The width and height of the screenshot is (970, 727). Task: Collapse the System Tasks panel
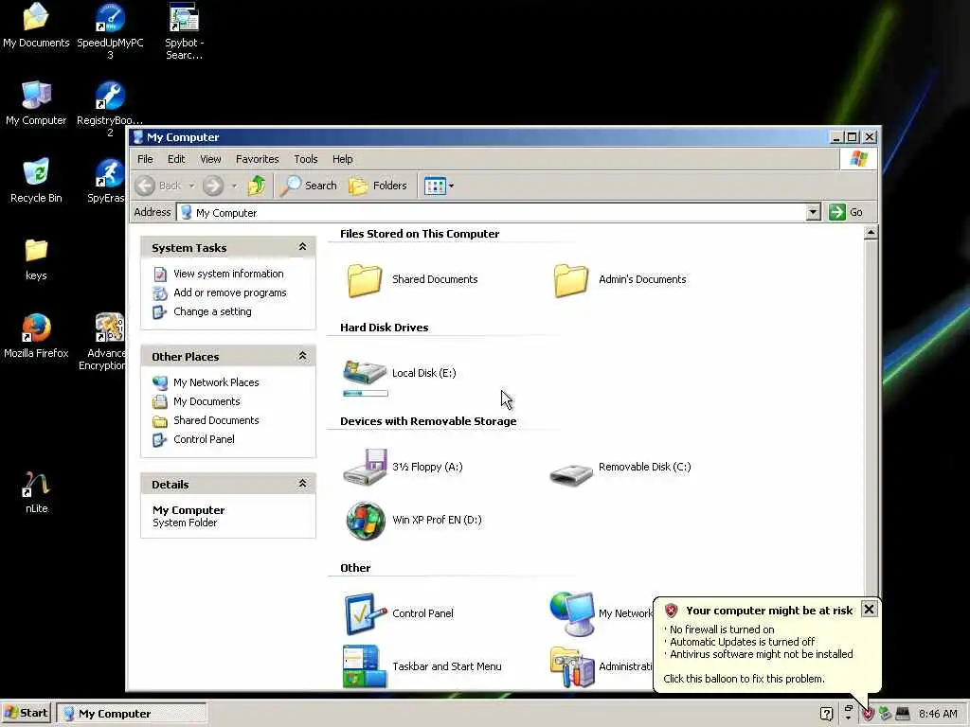click(x=302, y=247)
